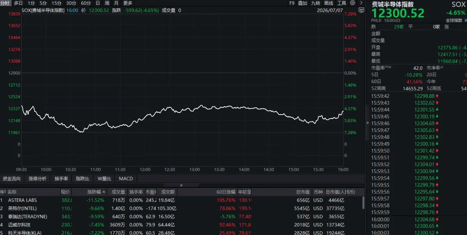
Task: Select the 画线 drawing tool
Action: [x=329, y=3]
